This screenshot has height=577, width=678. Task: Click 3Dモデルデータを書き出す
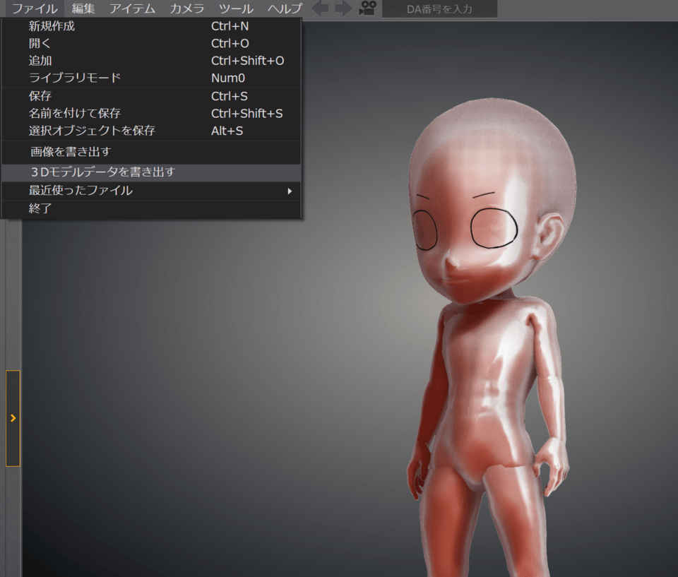coord(103,172)
